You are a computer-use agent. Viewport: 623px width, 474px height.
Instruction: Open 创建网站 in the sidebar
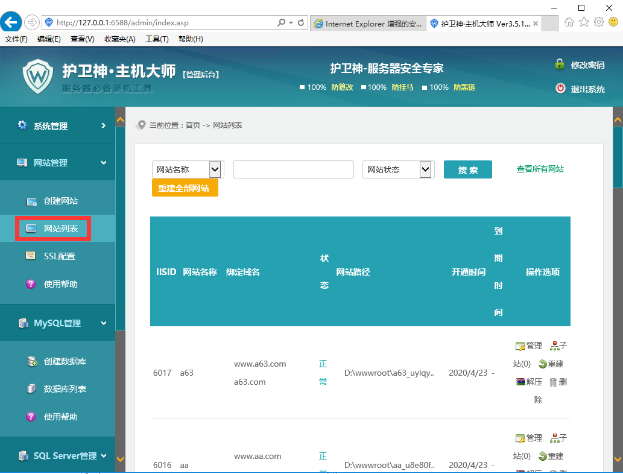pos(60,201)
